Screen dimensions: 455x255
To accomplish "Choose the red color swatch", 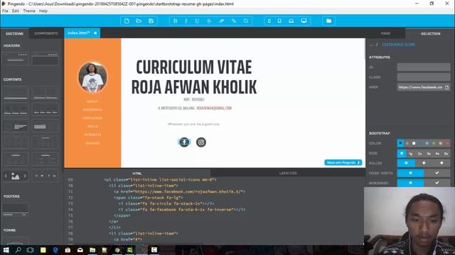I will click(x=447, y=143).
